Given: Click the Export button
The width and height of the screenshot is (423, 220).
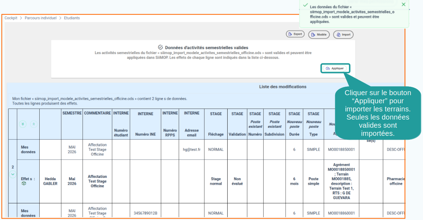Looking at the screenshot, I should (295, 34).
